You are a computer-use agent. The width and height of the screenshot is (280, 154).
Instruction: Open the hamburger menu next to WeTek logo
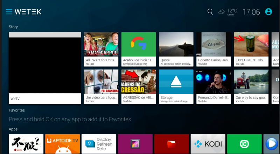point(9,11)
